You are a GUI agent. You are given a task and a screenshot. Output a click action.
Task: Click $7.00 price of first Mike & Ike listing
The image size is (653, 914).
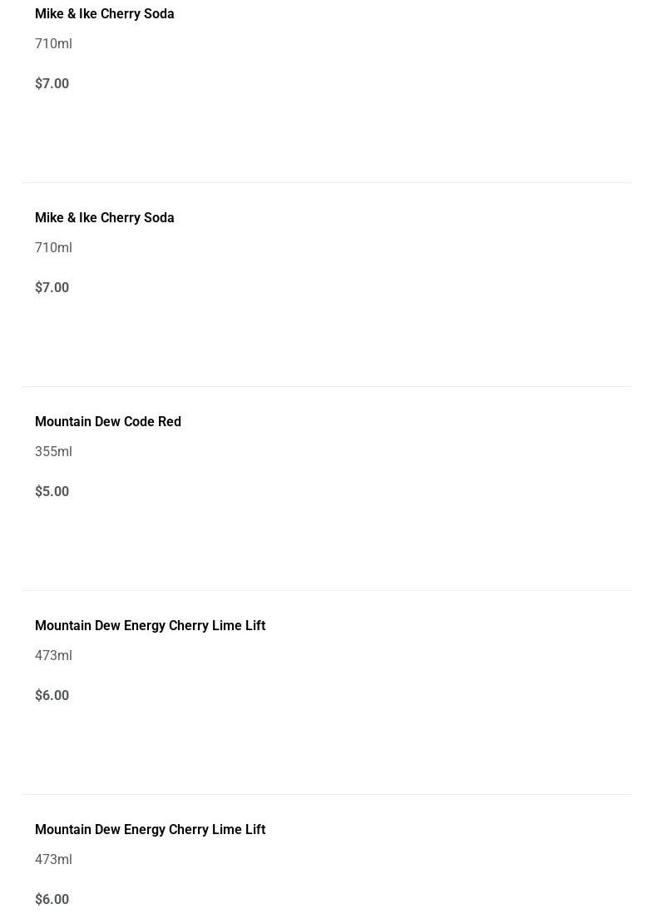point(52,84)
